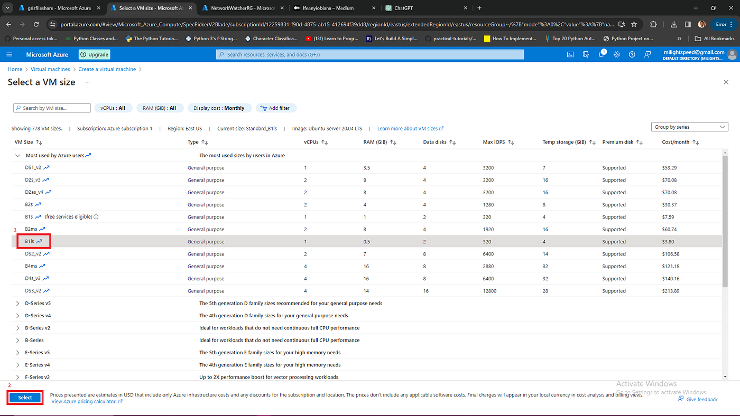The width and height of the screenshot is (740, 416).
Task: Open RAM (GiB) : All filter pill
Action: click(x=159, y=108)
